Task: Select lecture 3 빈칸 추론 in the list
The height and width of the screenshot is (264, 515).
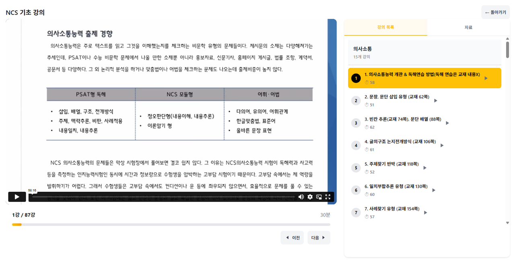Action: (x=402, y=123)
